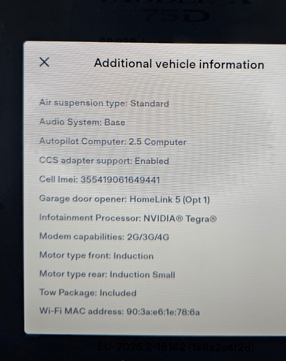Tap the Garage door opener HomeLink entry
The image size is (286, 361).
125,199
